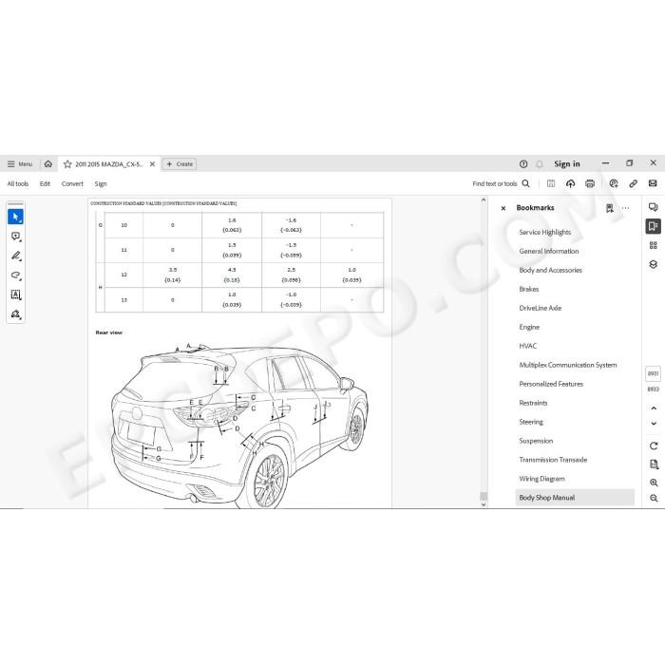Open the help question mark icon
Viewport: 665px width, 665px height.
[x=523, y=164]
